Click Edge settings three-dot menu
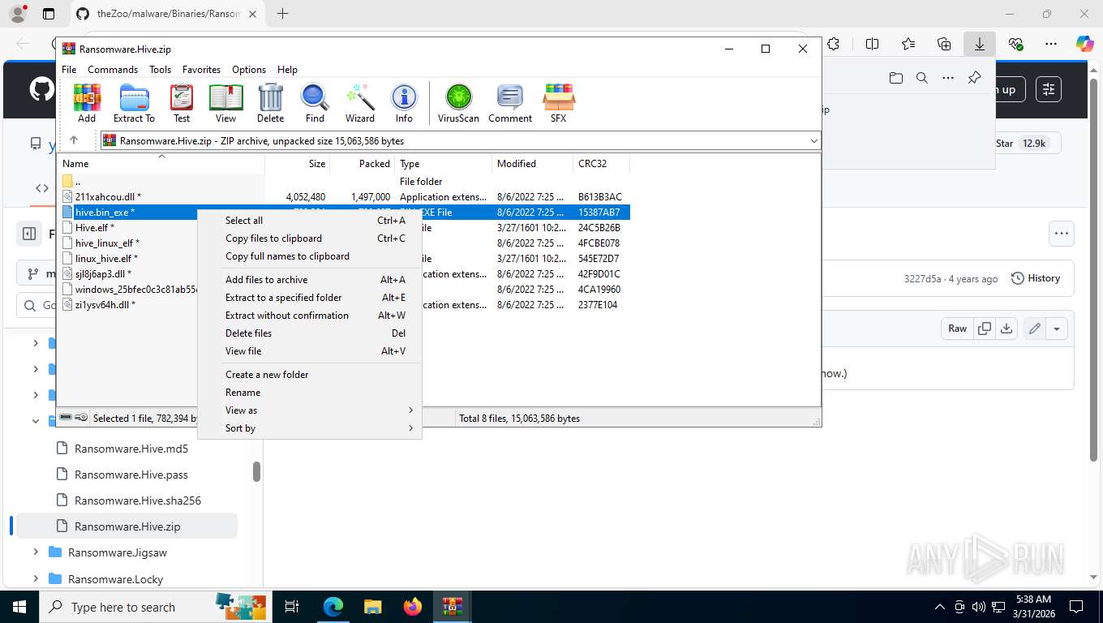 tap(1051, 45)
